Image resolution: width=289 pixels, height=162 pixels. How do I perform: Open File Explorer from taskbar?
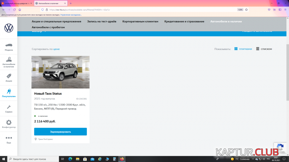78,159
